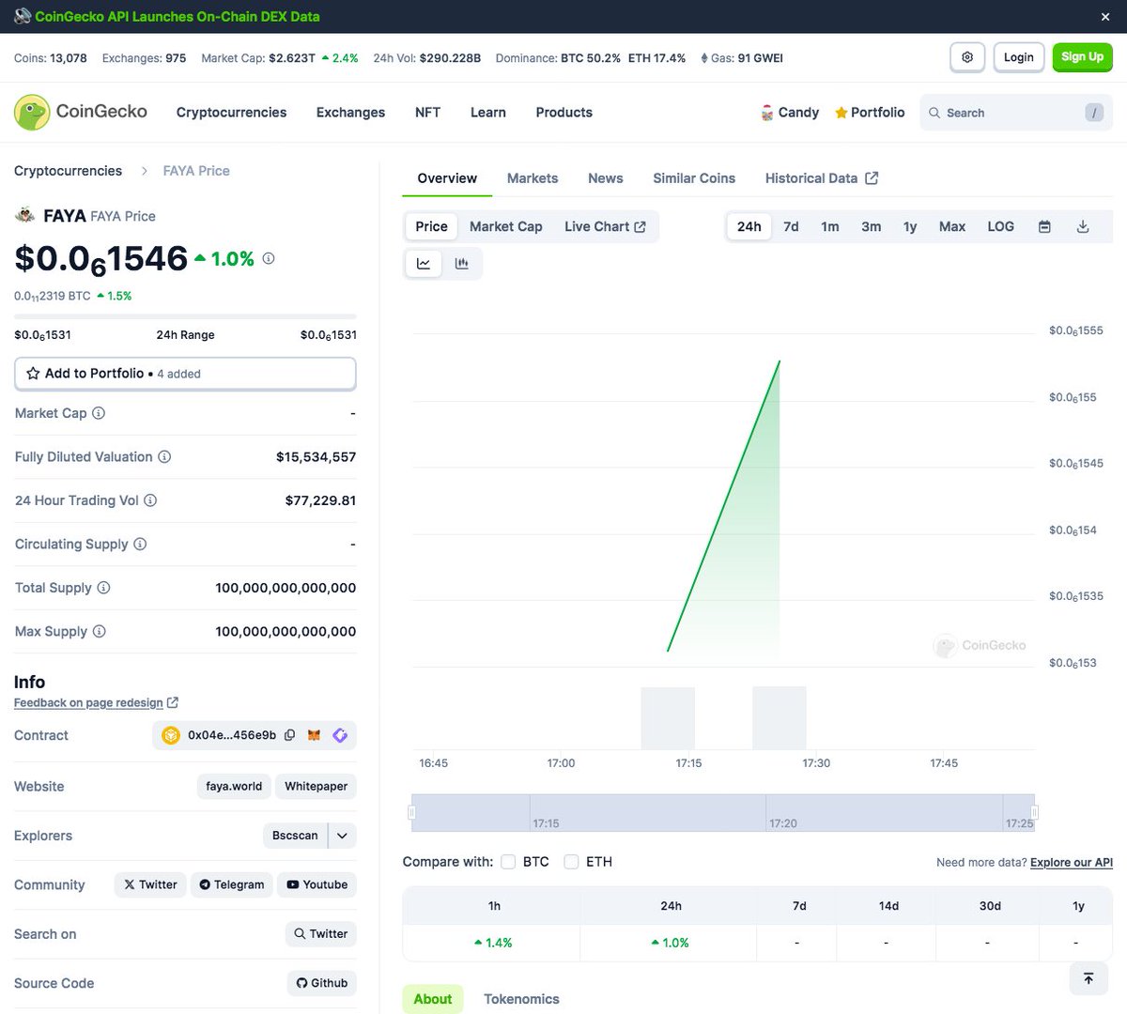
Task: Show 24 Hour Trading Vol info tooltip
Action: (x=150, y=500)
